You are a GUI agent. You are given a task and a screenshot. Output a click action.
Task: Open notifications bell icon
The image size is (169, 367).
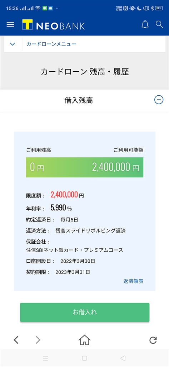click(x=145, y=24)
